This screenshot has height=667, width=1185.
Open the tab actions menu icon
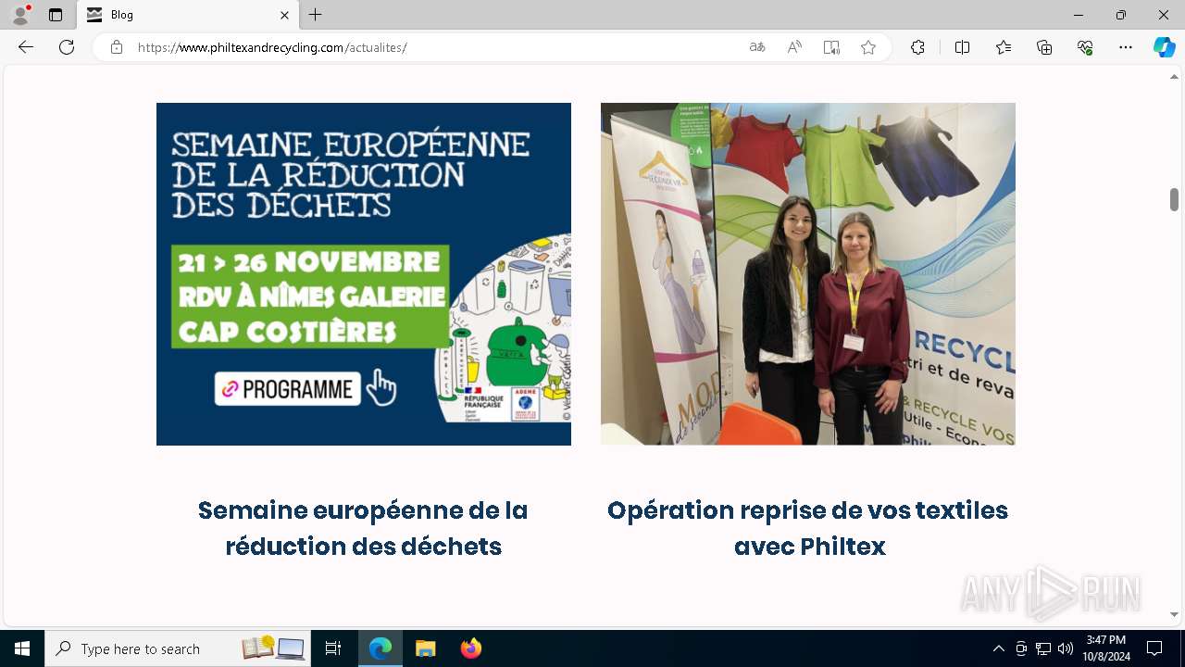(x=56, y=15)
